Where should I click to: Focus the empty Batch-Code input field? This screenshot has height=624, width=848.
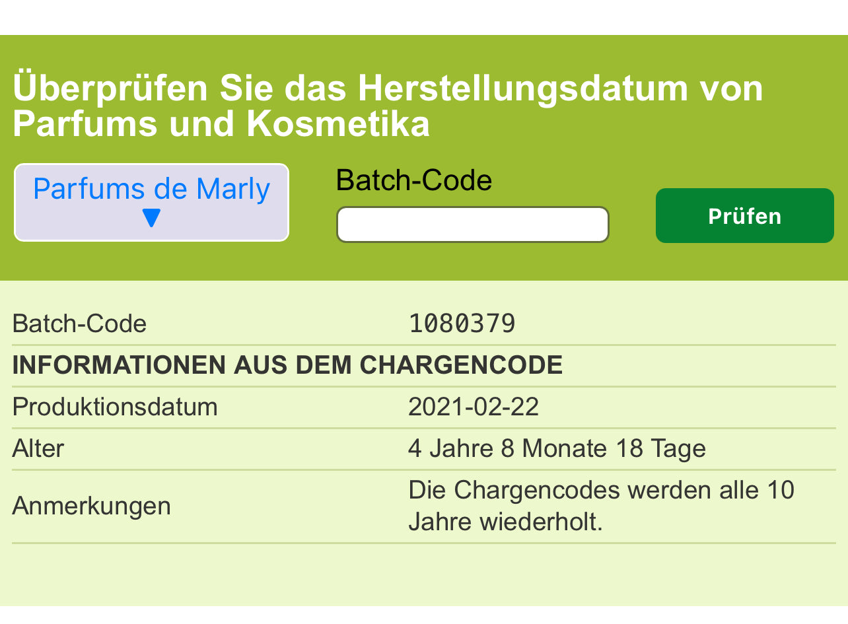pos(472,225)
